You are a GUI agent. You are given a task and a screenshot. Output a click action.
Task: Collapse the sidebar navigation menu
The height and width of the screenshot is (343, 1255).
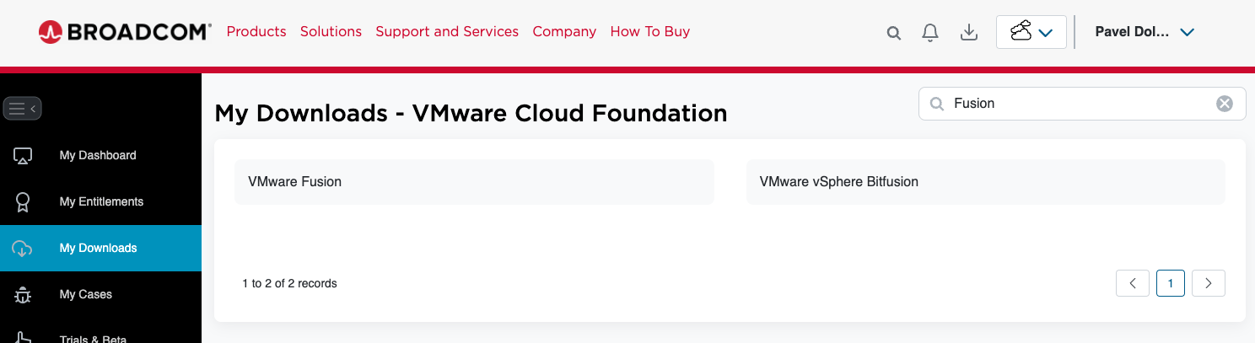point(23,109)
